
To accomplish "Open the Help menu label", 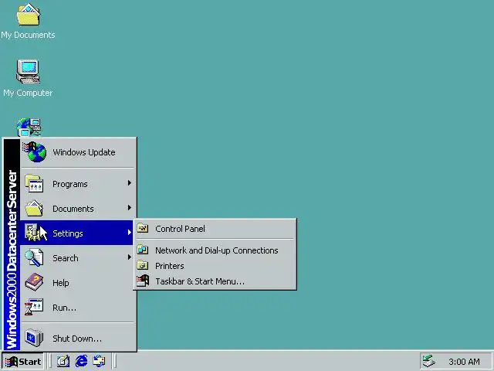I will tap(60, 283).
